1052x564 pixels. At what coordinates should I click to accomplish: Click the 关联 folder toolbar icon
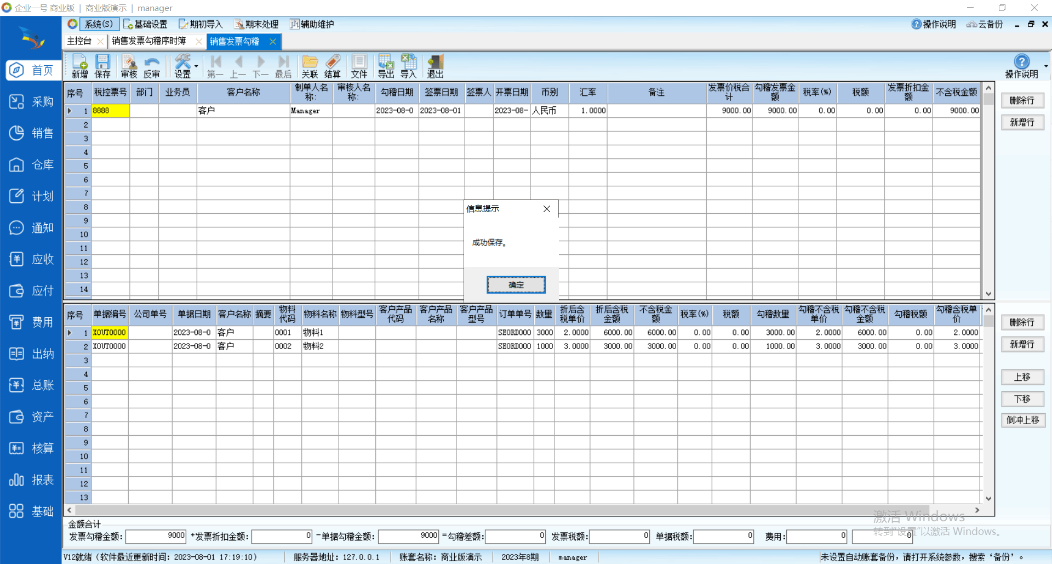point(310,66)
